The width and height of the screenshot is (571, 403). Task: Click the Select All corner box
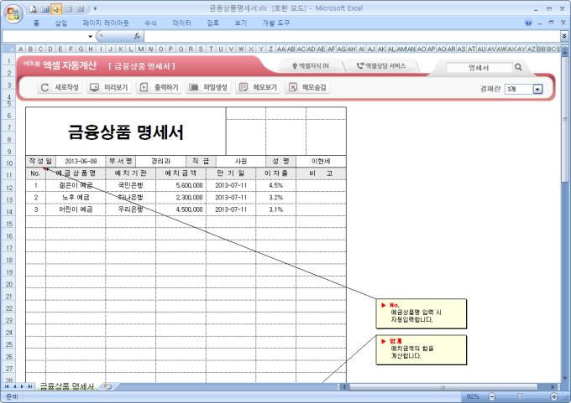[9, 49]
